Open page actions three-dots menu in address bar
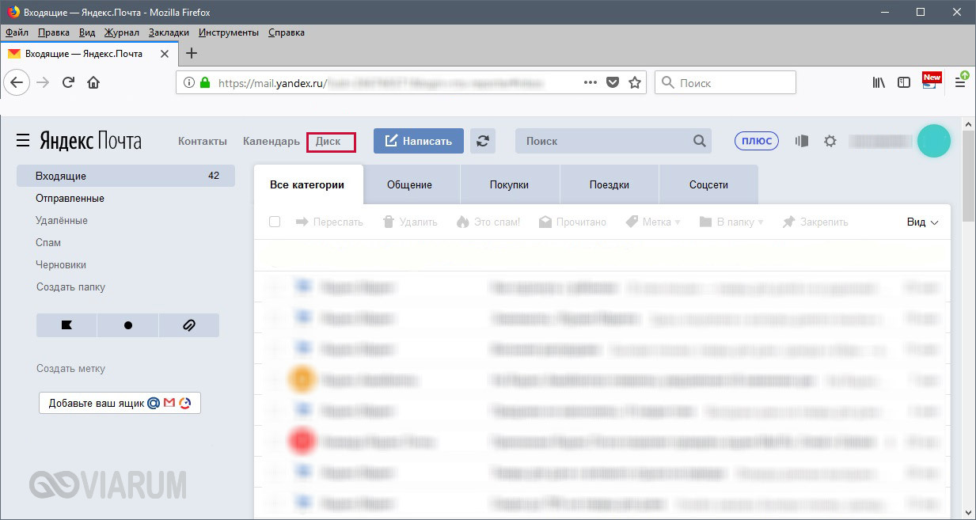The image size is (976, 520). click(591, 82)
